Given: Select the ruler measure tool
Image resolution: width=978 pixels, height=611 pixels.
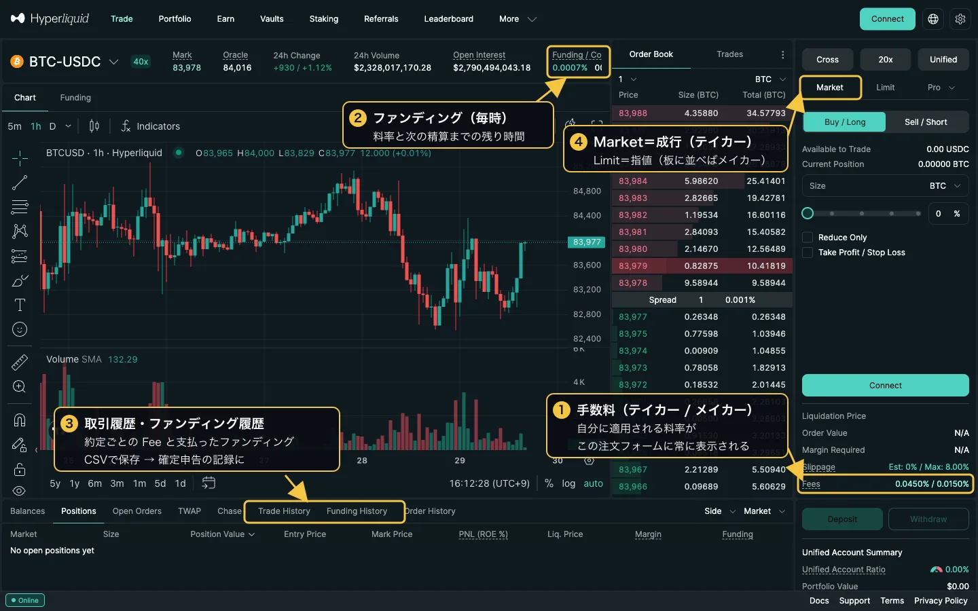Looking at the screenshot, I should (20, 363).
